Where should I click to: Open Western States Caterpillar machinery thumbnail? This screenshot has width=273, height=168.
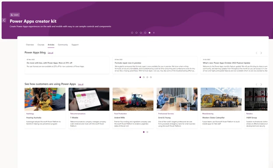coord(221,99)
